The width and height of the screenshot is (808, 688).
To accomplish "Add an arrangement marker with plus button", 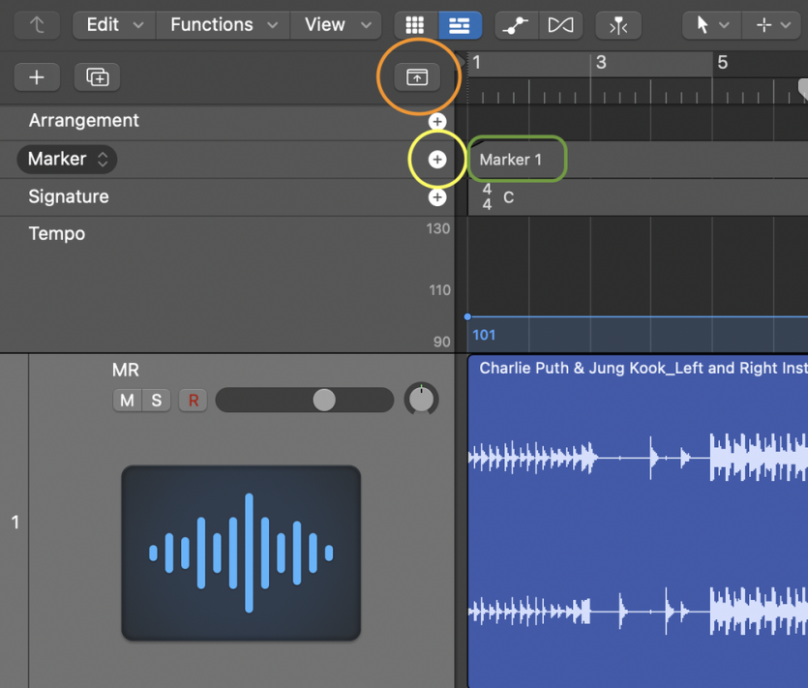I will 437,121.
